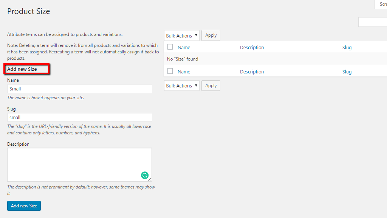This screenshot has width=387, height=218.
Task: Sort by Description in table header
Action: point(252,47)
